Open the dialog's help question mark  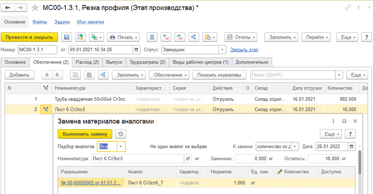click(x=350, y=134)
